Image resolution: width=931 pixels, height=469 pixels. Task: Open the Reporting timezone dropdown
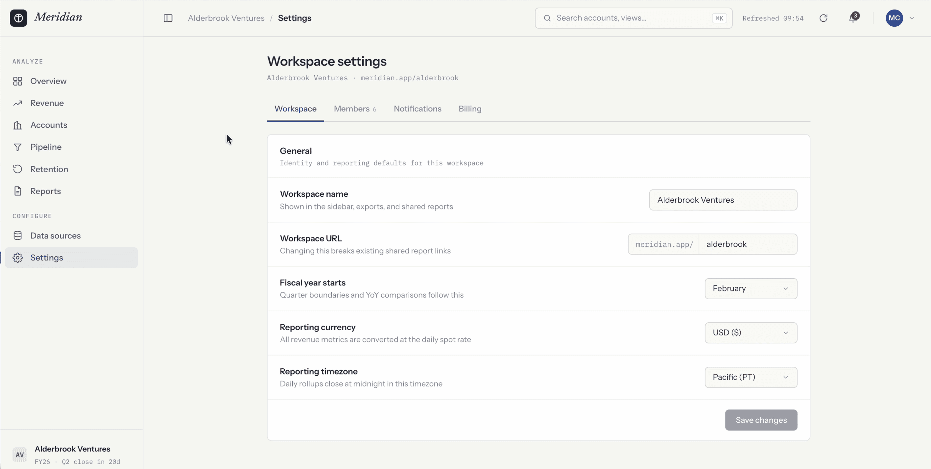click(751, 377)
